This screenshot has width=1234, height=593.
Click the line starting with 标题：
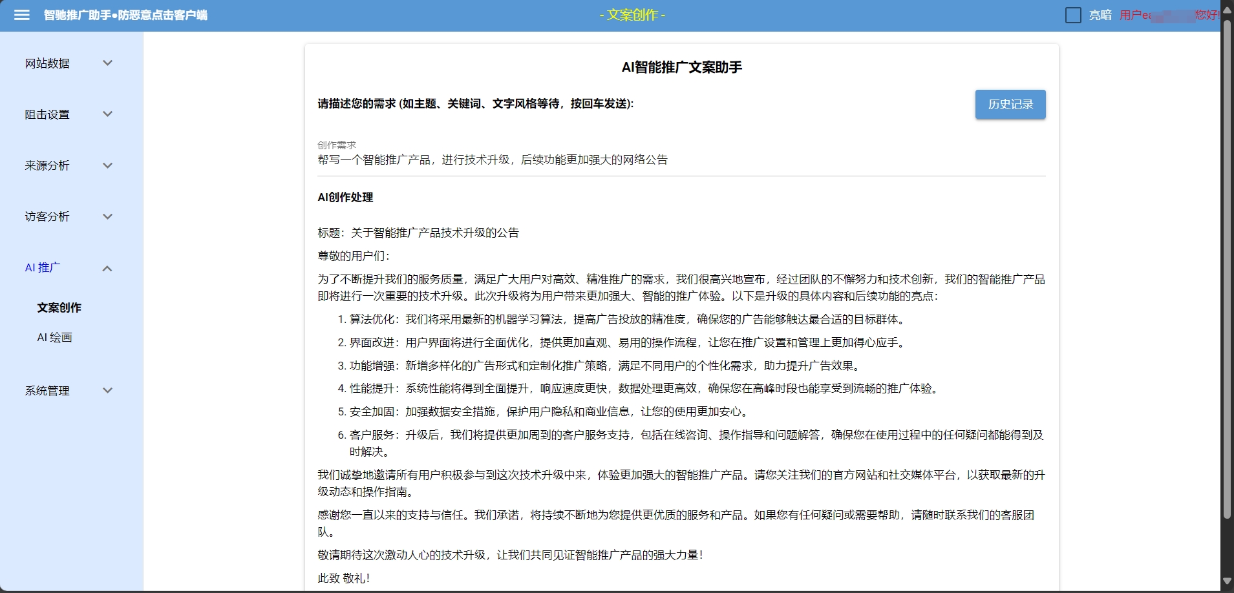click(418, 233)
